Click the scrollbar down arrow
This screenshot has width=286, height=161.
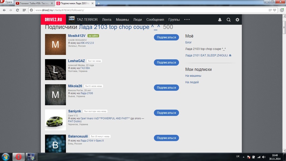pos(284,151)
